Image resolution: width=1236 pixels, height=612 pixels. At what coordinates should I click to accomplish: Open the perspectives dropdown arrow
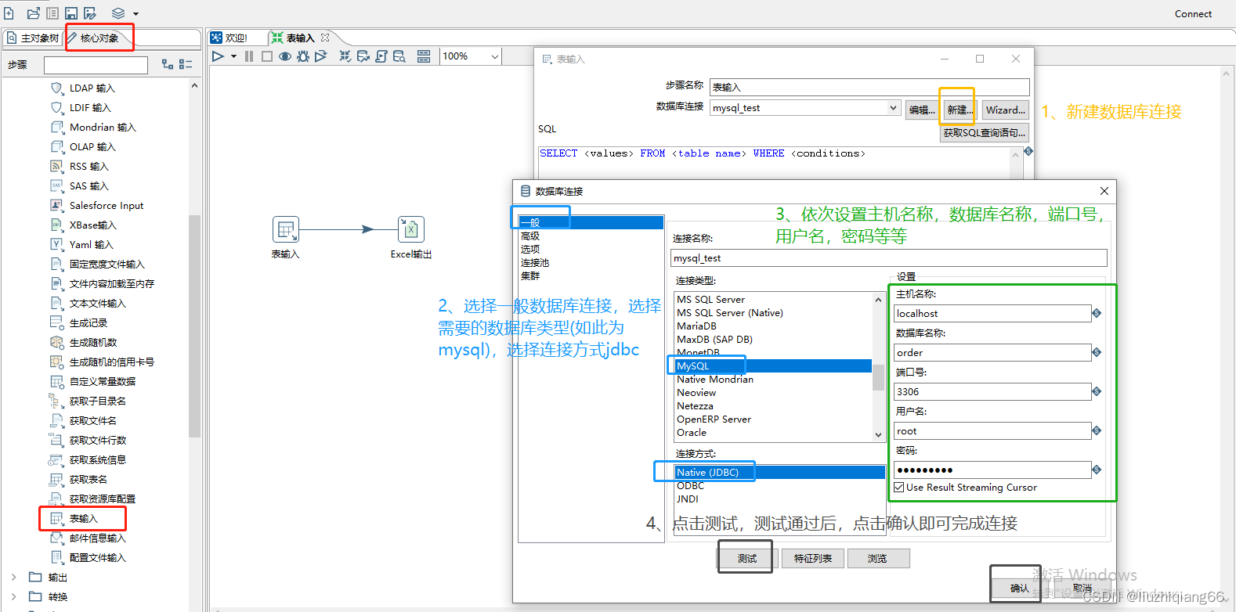pos(136,14)
